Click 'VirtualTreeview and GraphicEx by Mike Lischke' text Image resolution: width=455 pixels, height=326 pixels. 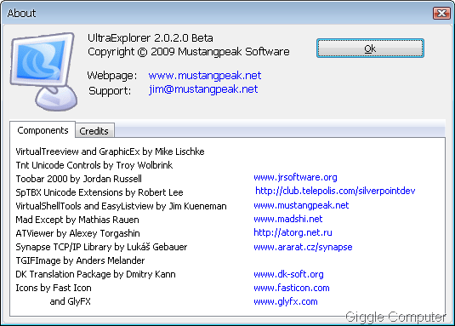[110, 152]
